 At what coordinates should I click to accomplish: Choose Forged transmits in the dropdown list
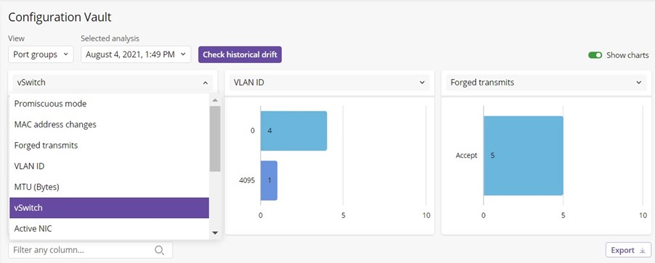point(109,146)
